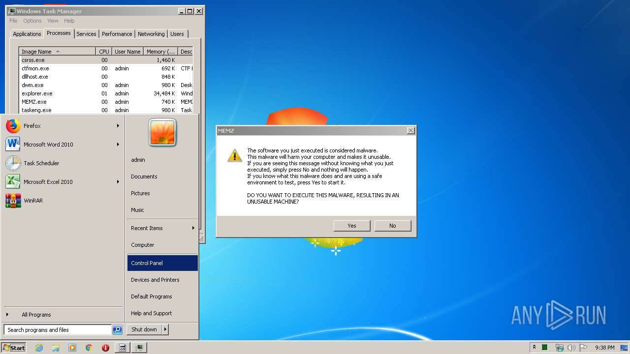Click the admin user picture in Start menu

point(162,133)
